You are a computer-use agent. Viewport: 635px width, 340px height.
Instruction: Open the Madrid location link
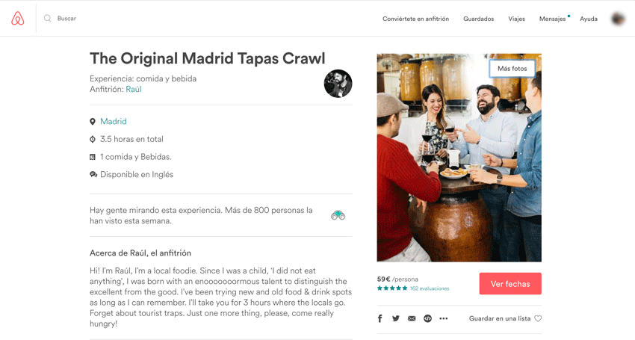(114, 121)
